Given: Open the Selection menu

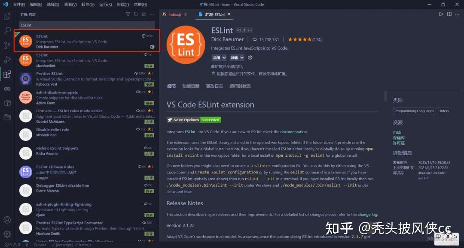Looking at the screenshot, I should tap(53, 4).
